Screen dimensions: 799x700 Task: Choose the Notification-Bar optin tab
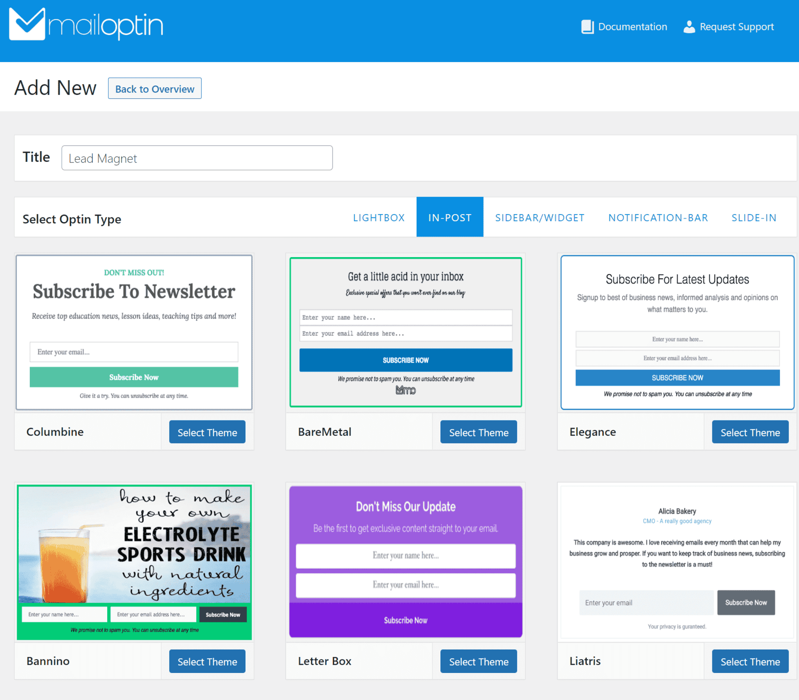pos(658,218)
